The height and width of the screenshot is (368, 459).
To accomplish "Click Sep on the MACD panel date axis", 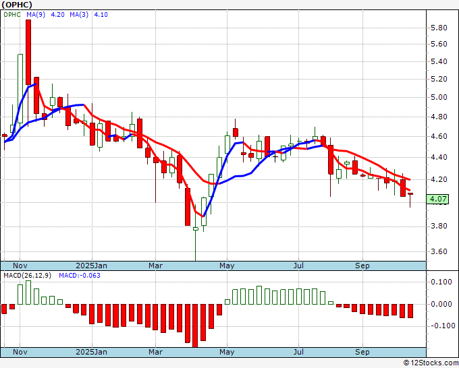I will (362, 352).
